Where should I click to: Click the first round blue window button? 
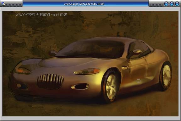[166, 4]
